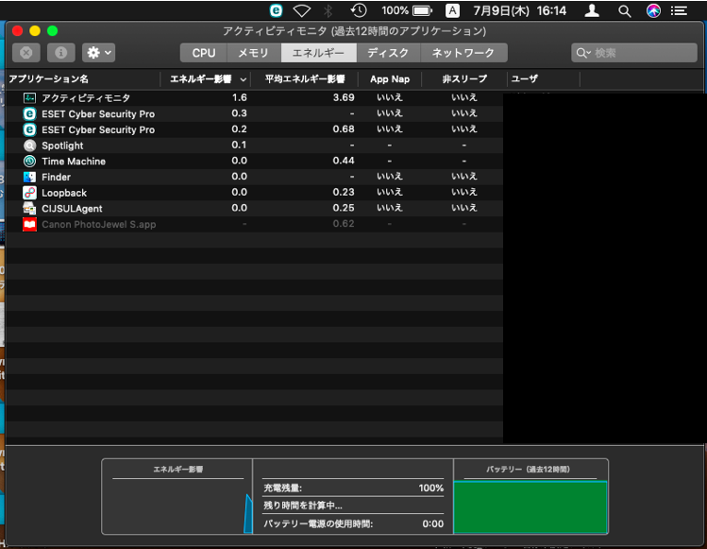Open process info inspector button
707x549 pixels.
[60, 53]
